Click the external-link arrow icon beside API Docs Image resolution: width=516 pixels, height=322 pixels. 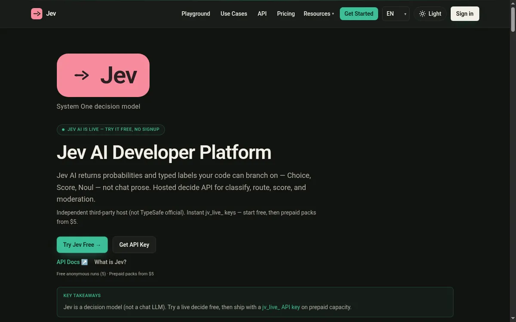pos(84,262)
